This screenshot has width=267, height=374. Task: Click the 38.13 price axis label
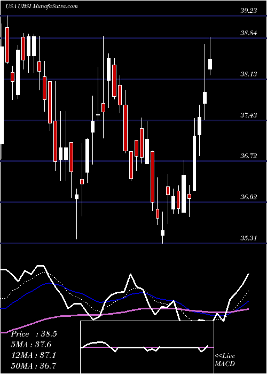(249, 74)
